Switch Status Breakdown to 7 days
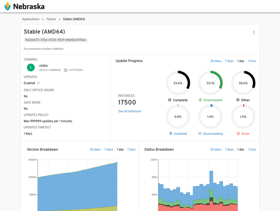 [x=229, y=149]
